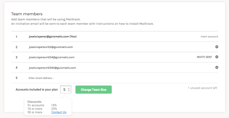
Task: Click the 1 unused account left text
Action: 202,88
